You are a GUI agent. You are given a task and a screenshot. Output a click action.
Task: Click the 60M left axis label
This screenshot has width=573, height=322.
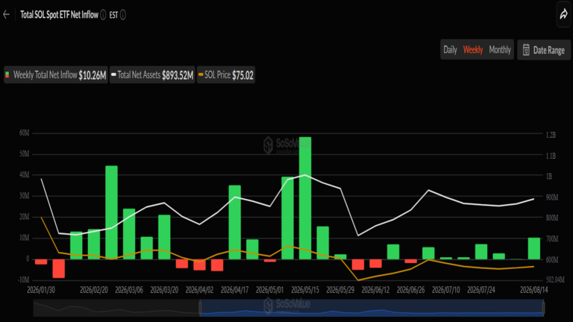pyautogui.click(x=24, y=133)
